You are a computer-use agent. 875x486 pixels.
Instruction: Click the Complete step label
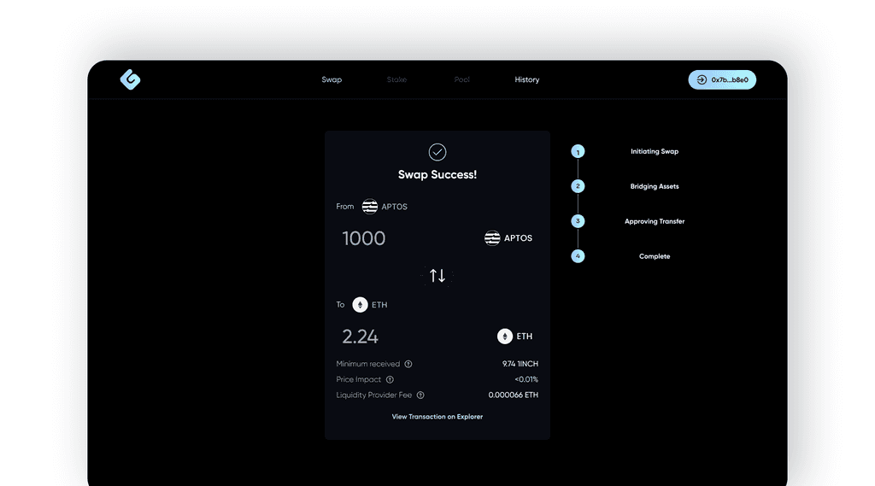(655, 256)
